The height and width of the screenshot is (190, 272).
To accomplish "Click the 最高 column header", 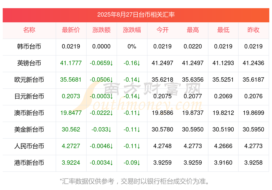I will (193, 30).
